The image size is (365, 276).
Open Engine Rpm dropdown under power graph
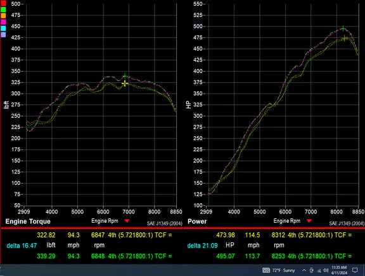click(309, 221)
